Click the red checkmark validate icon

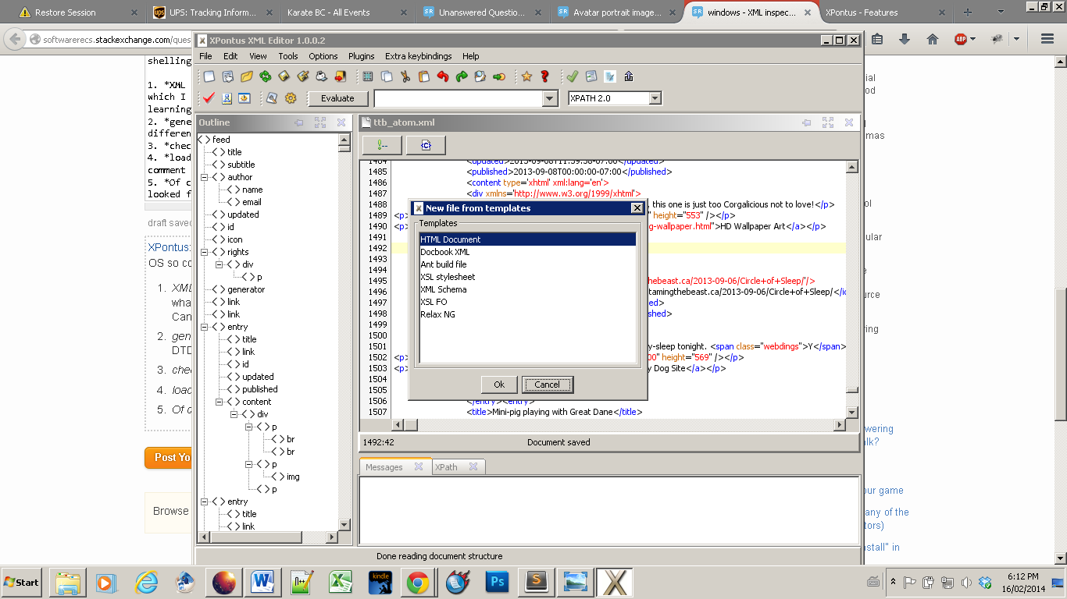click(x=209, y=98)
